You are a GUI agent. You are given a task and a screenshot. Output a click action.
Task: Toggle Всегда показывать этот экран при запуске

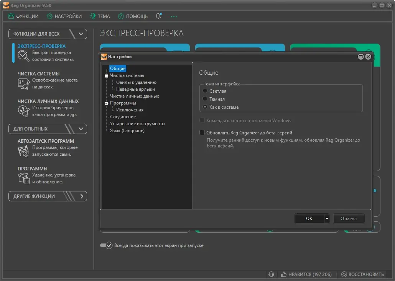click(106, 245)
